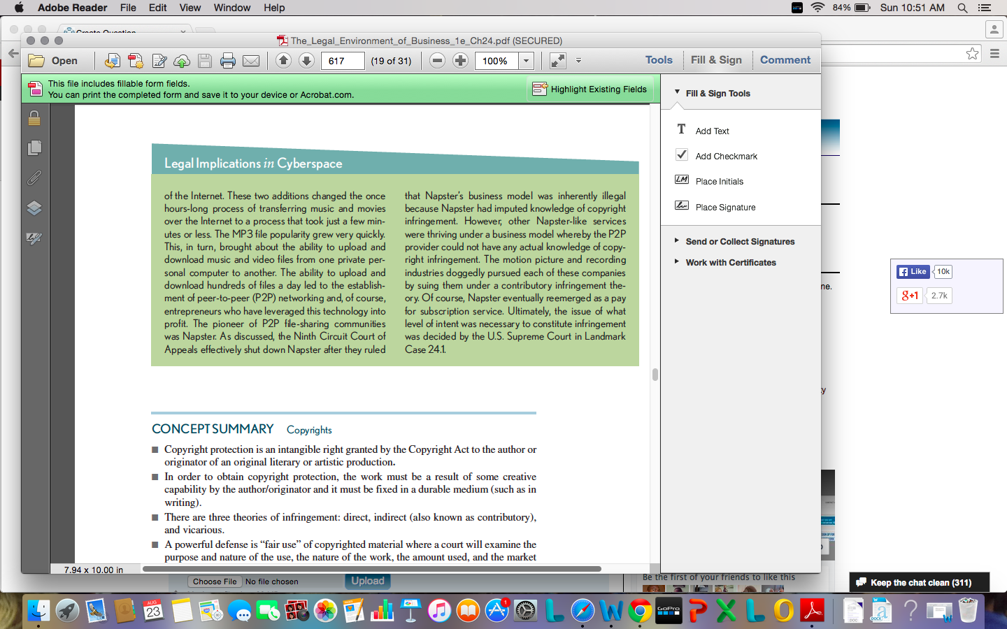Open the zoom percentage dropdown arrow
The image size is (1007, 629).
click(x=526, y=61)
